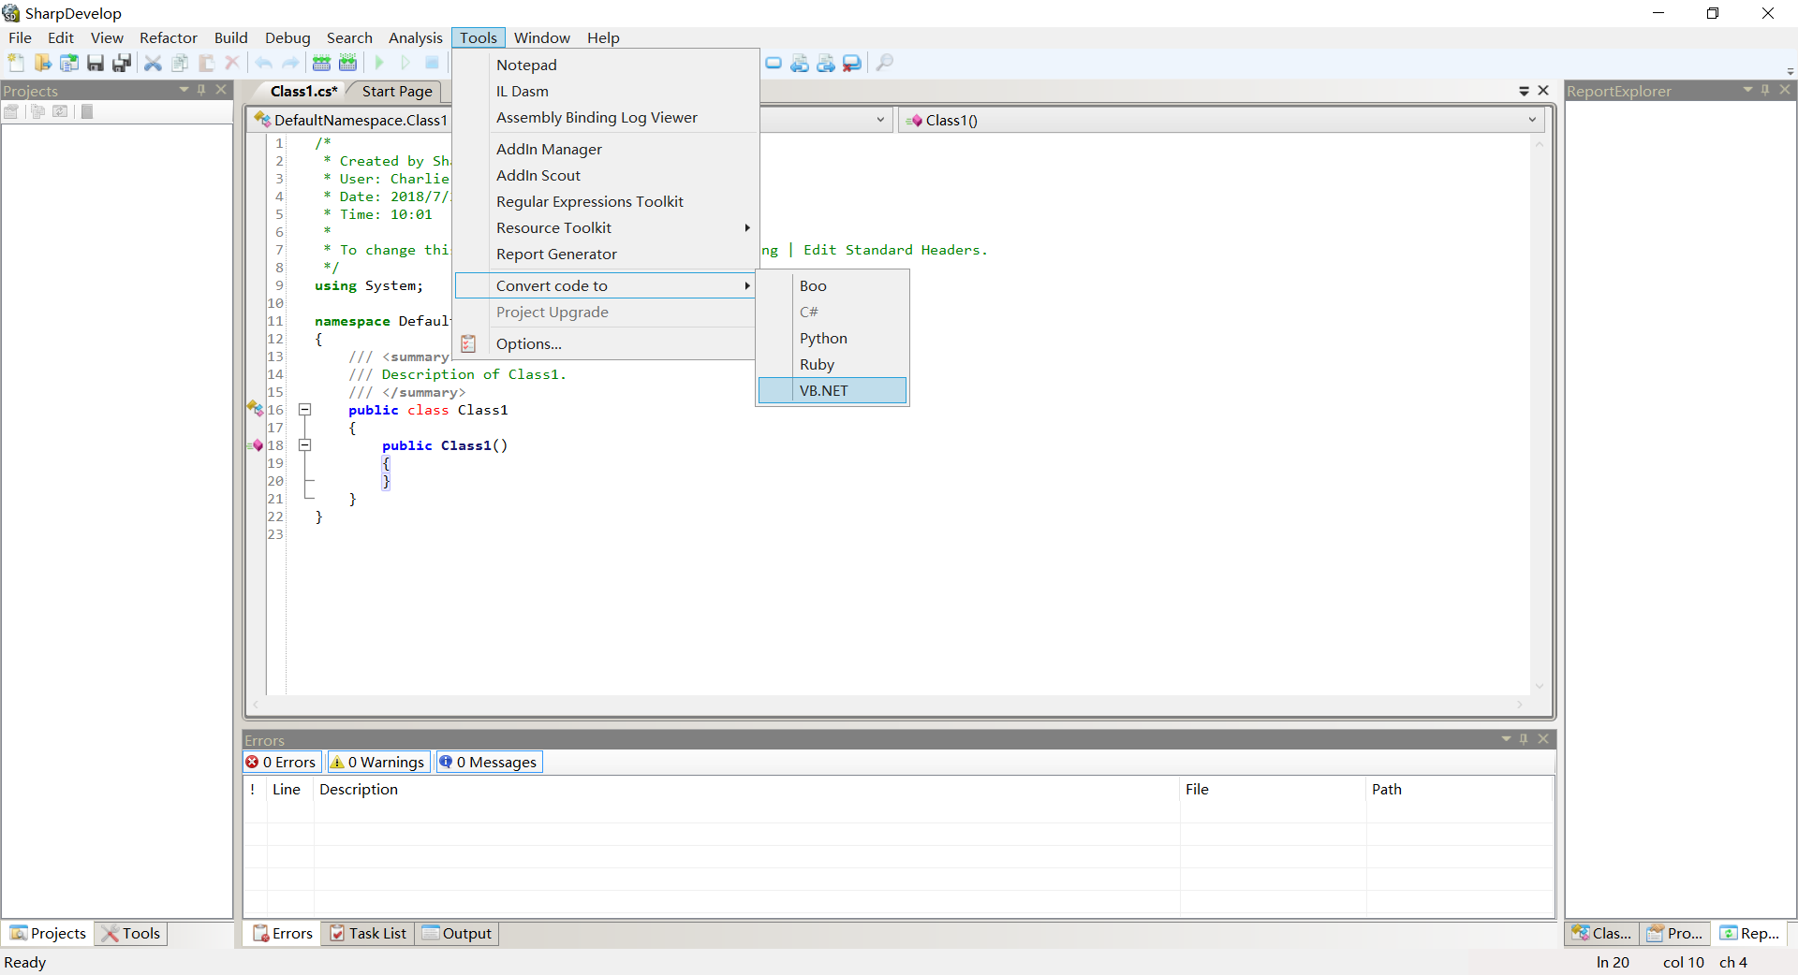Click the Previous Bookmark toolbar icon
Image resolution: width=1798 pixels, height=975 pixels.
coord(800,63)
